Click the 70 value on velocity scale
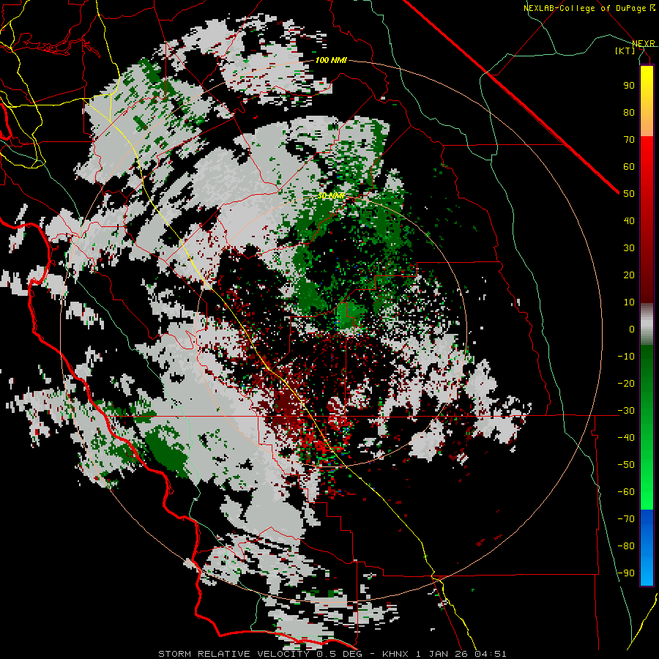Screen dimensions: 659x659 (629, 140)
